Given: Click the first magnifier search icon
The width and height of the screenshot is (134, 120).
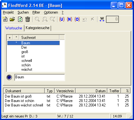Looking at the screenshot, I should [x=37, y=19].
